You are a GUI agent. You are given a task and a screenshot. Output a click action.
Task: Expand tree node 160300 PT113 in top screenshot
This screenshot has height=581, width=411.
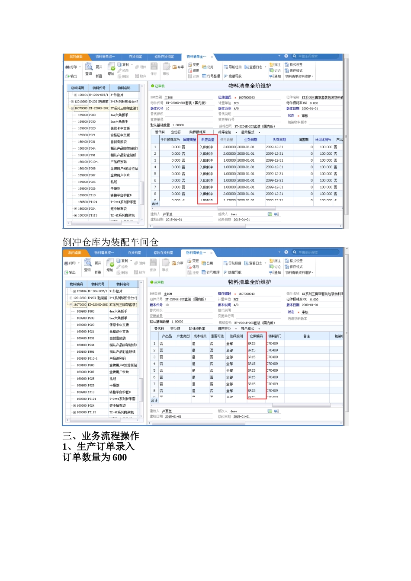(x=75, y=215)
